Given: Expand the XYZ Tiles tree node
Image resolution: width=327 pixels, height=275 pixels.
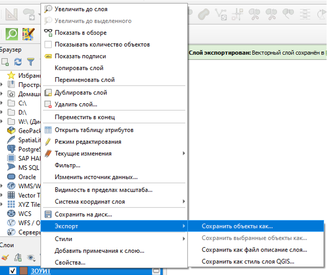Looking at the screenshot, I should tap(2, 205).
